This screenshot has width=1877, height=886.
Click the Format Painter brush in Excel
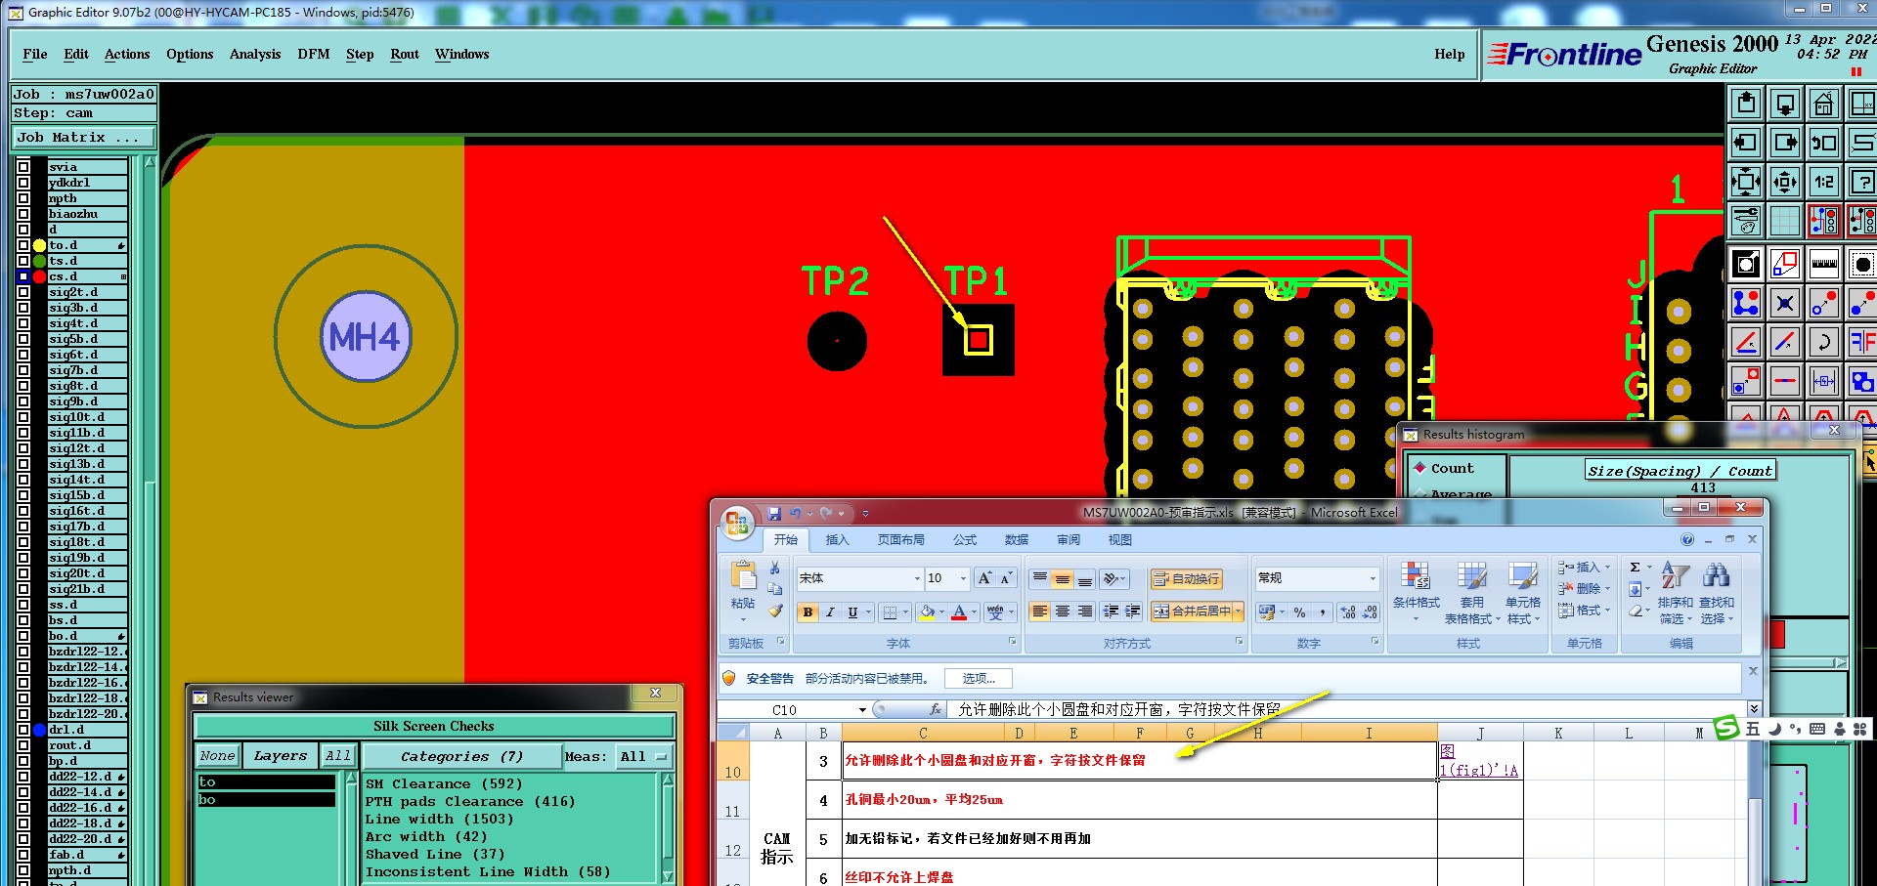(775, 612)
